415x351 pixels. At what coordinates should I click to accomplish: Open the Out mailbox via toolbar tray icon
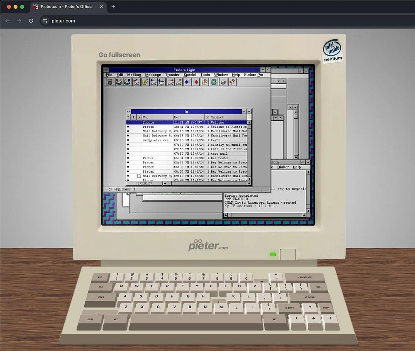(127, 82)
